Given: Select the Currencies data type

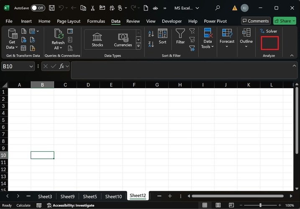Looking at the screenshot, I should coord(123,39).
